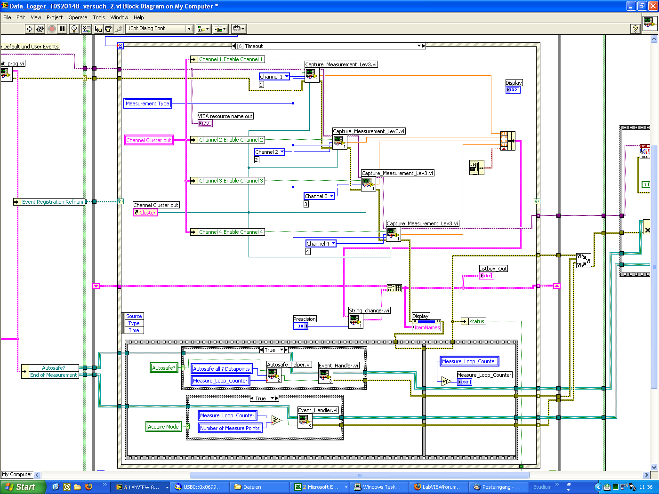
Task: Select the Event_Handler.vi icon beside Autosafe_helper.vi
Action: [326, 376]
